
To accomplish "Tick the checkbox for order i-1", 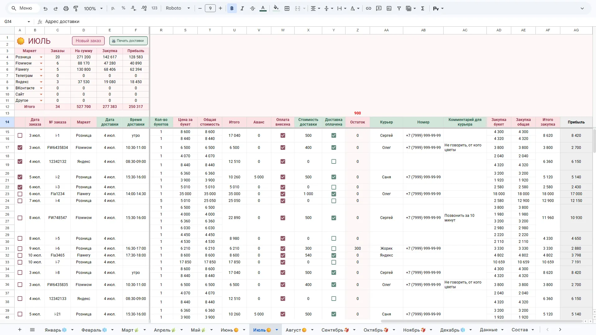I will tap(20, 136).
